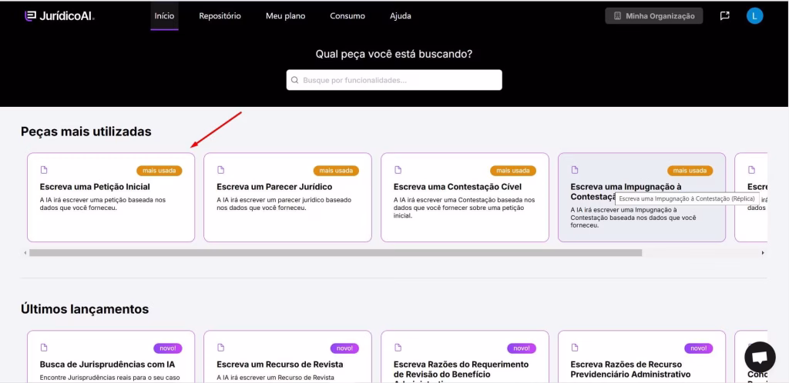Click document icon on Revisão do Benefício card
Image resolution: width=789 pixels, height=383 pixels.
click(398, 348)
